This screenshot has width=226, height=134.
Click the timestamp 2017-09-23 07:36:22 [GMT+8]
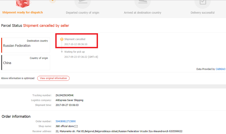(x=81, y=57)
